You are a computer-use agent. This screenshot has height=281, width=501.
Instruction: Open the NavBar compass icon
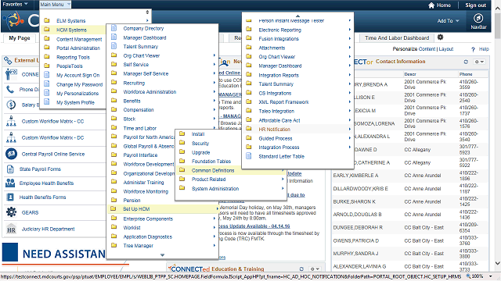tap(478, 18)
